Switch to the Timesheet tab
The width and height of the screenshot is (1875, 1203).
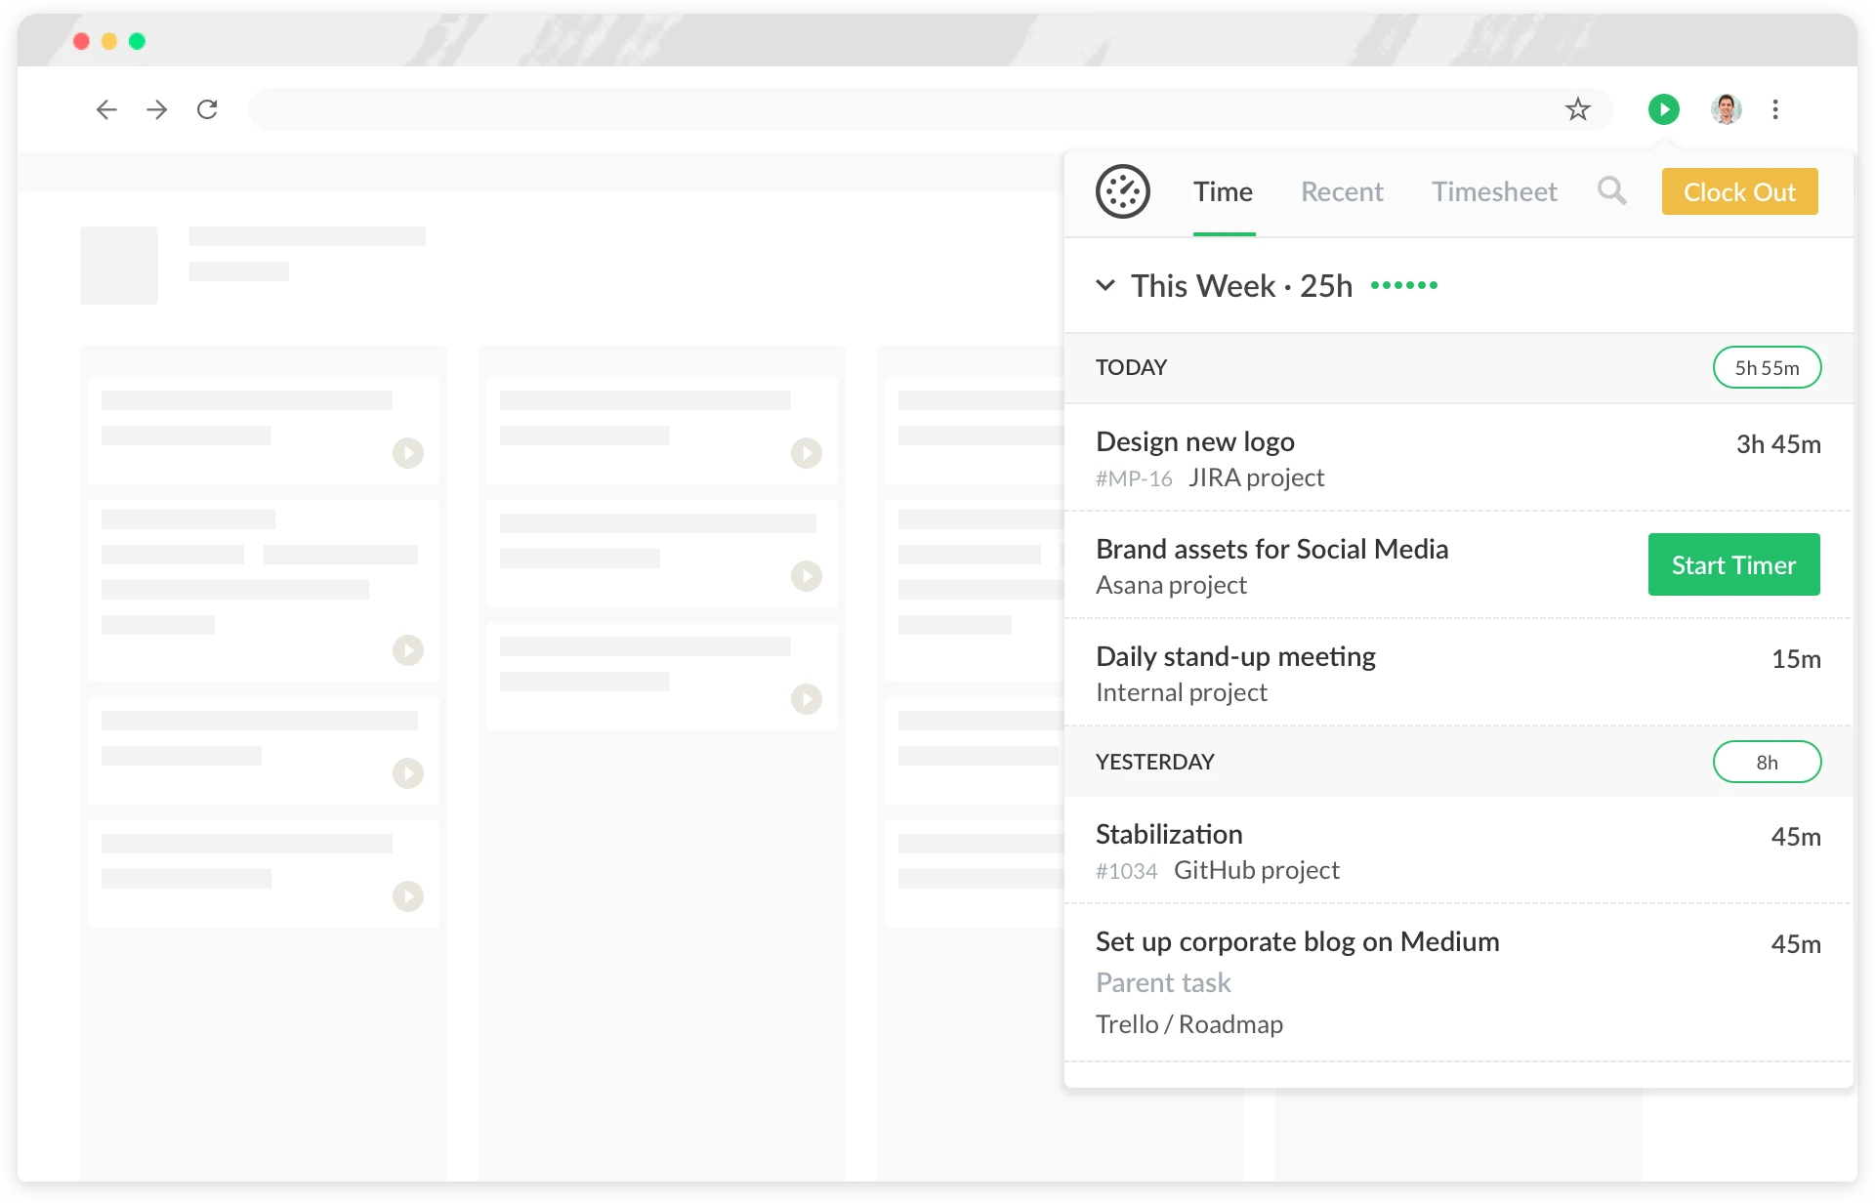(x=1495, y=191)
